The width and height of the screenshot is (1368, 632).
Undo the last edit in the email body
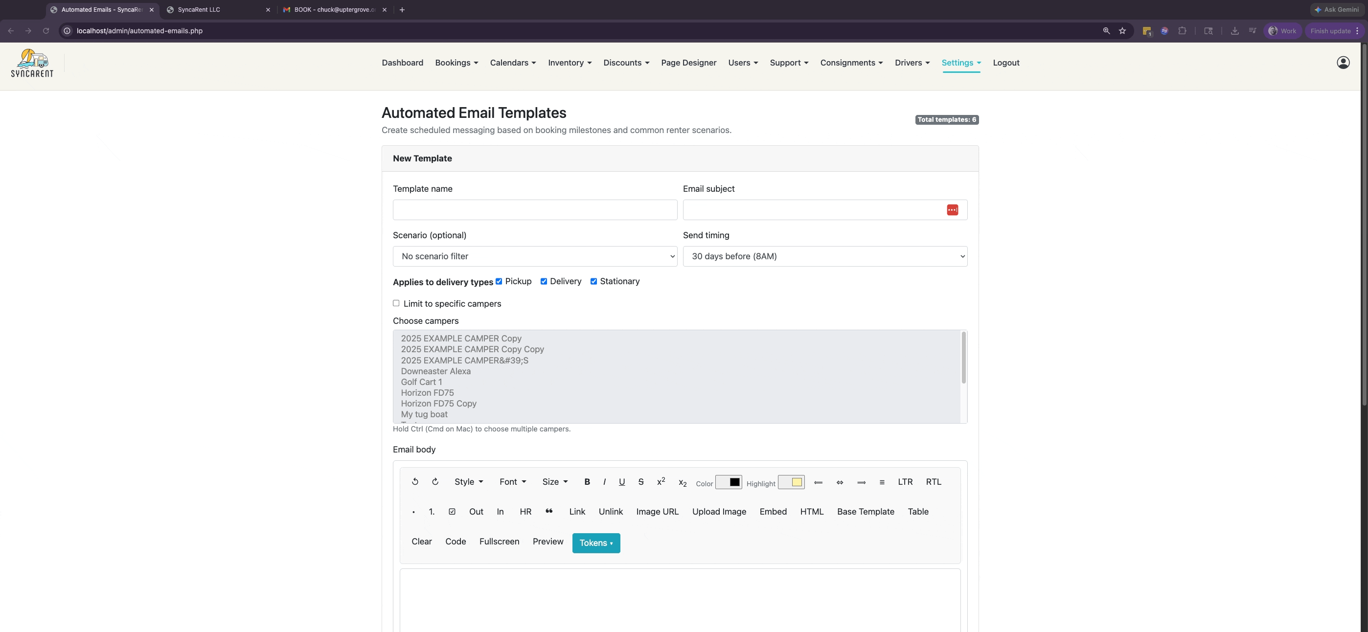coord(415,482)
